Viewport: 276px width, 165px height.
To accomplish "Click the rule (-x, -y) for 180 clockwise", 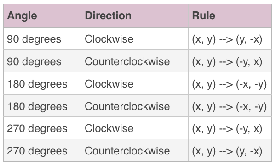I will (x=230, y=84).
